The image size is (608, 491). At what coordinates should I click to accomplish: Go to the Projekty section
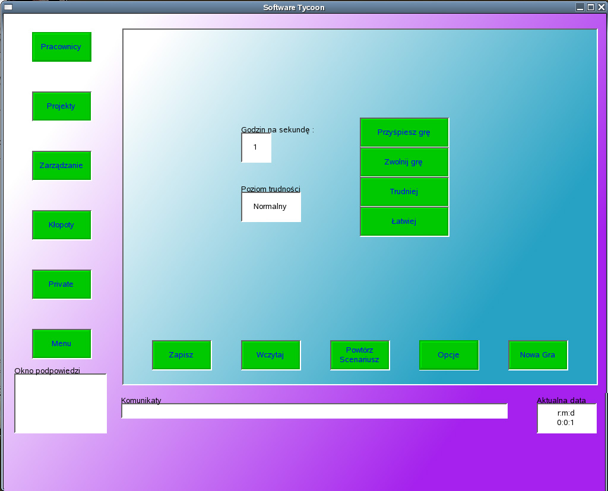(61, 106)
